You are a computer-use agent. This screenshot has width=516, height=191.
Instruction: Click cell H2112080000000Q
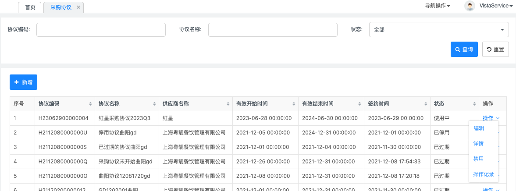click(65, 162)
